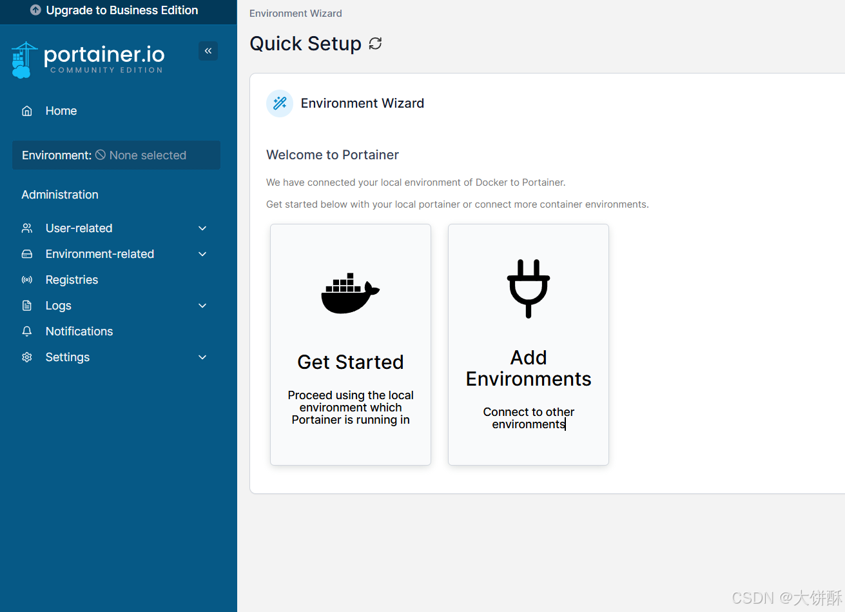Expand the Environment-related chevron
Image resolution: width=845 pixels, height=612 pixels.
point(202,254)
